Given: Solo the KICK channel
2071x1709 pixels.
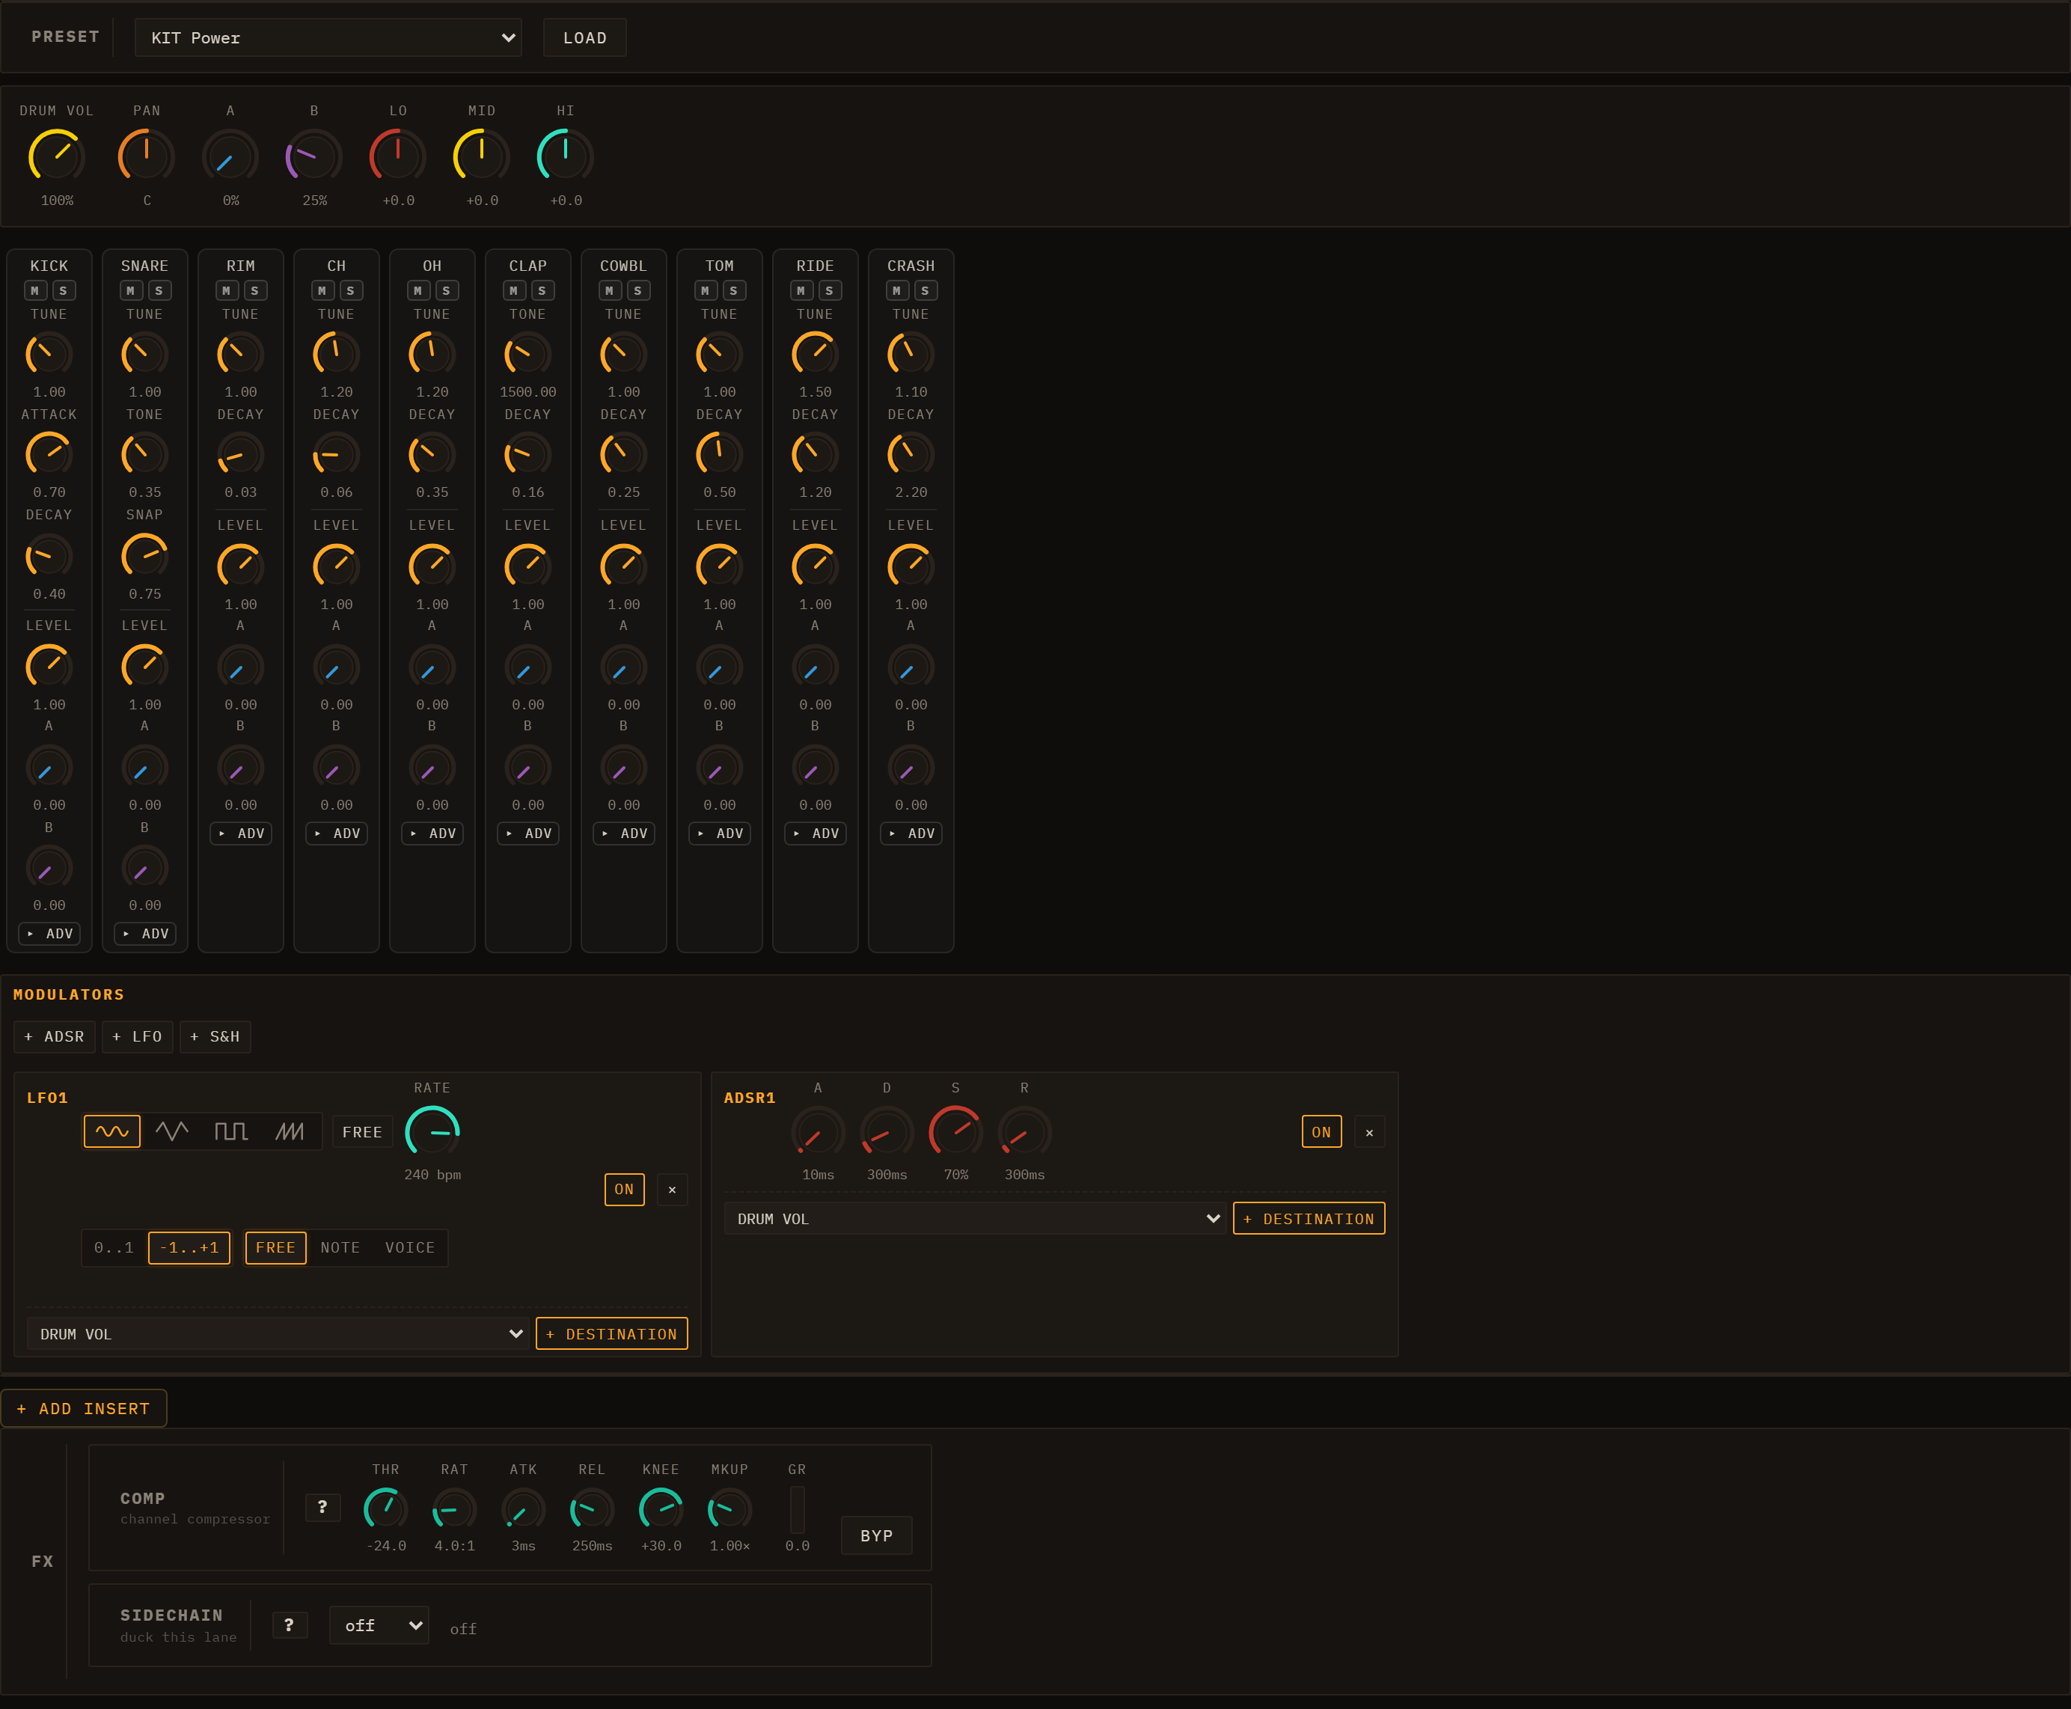Looking at the screenshot, I should point(63,290).
